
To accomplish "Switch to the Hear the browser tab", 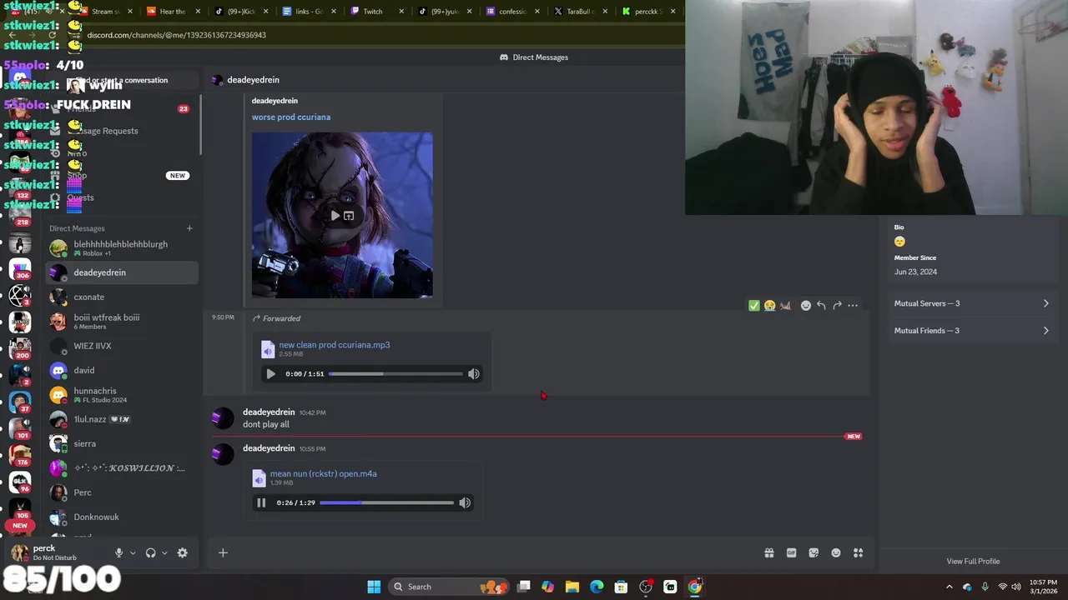I will point(174,12).
